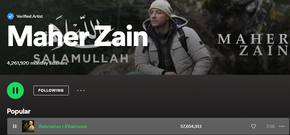Click the Popular section heading
The height and width of the screenshot is (135, 290).
coord(19,111)
